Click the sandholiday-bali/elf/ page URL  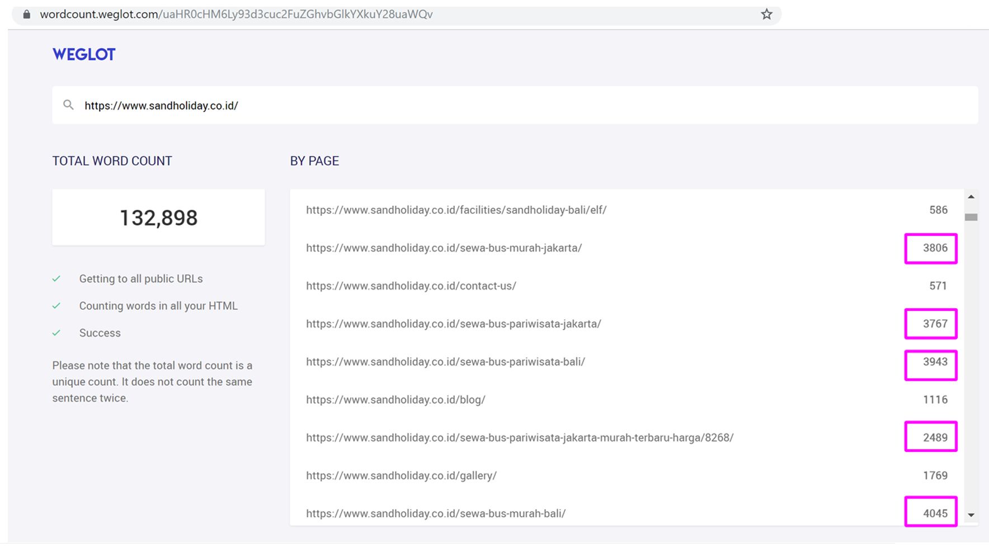coord(456,210)
